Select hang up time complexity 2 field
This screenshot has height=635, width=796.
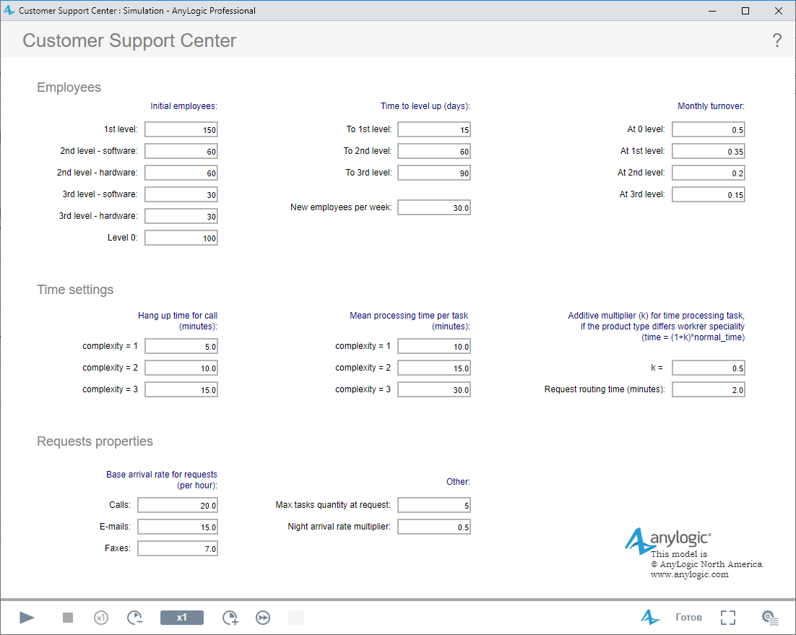(x=181, y=368)
